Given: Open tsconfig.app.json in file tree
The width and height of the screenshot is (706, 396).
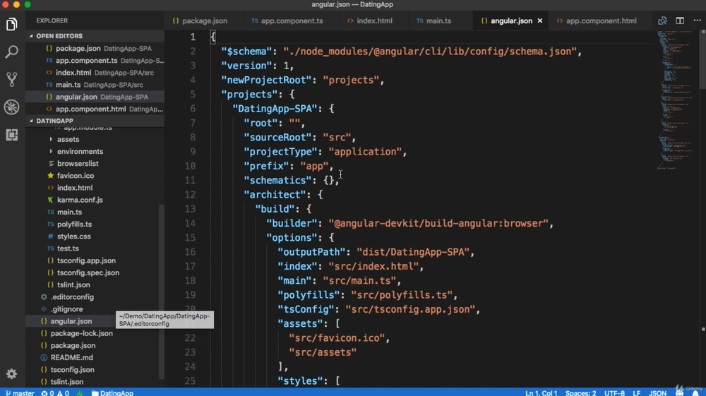Looking at the screenshot, I should (x=86, y=261).
